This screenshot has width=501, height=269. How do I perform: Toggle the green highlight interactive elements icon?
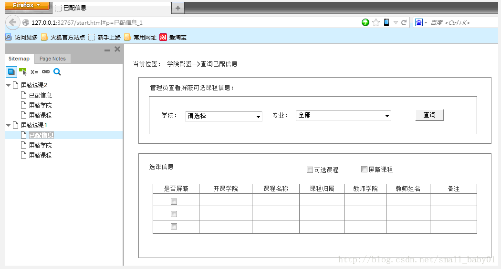click(x=23, y=72)
